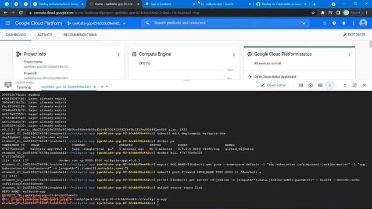The width and height of the screenshot is (372, 209).
Task: Activate Cloud Shell icon in header
Action: pyautogui.click(x=324, y=23)
